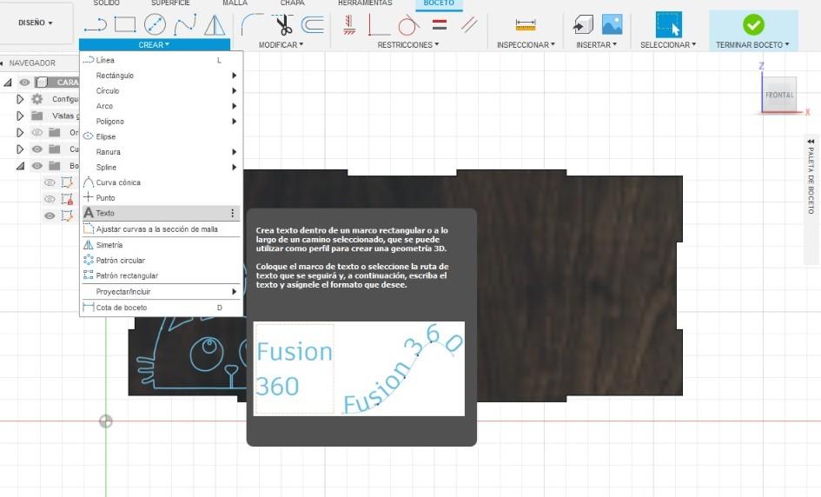Viewport: 821px width, 497px height.
Task: Open the Spline submenu
Action: (x=161, y=167)
